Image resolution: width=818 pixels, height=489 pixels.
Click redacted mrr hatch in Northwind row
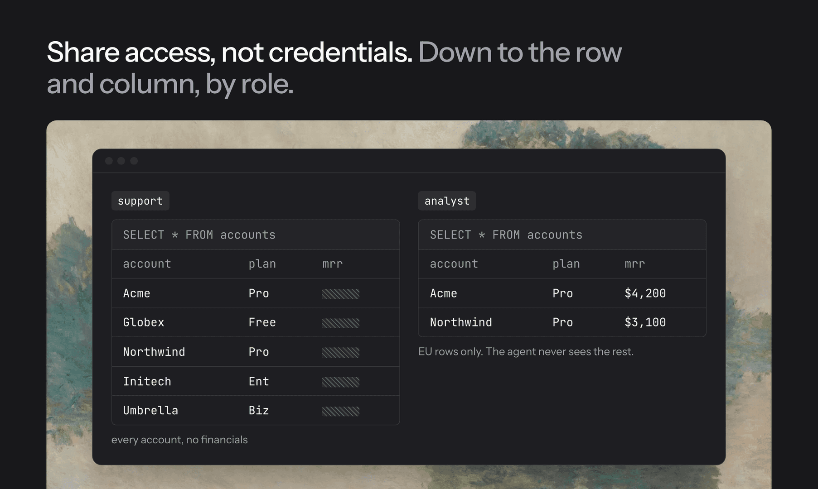[341, 352]
